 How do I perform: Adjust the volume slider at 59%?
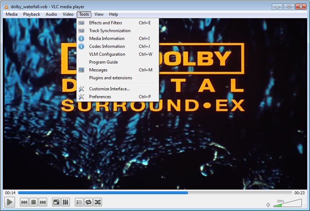tap(288, 203)
